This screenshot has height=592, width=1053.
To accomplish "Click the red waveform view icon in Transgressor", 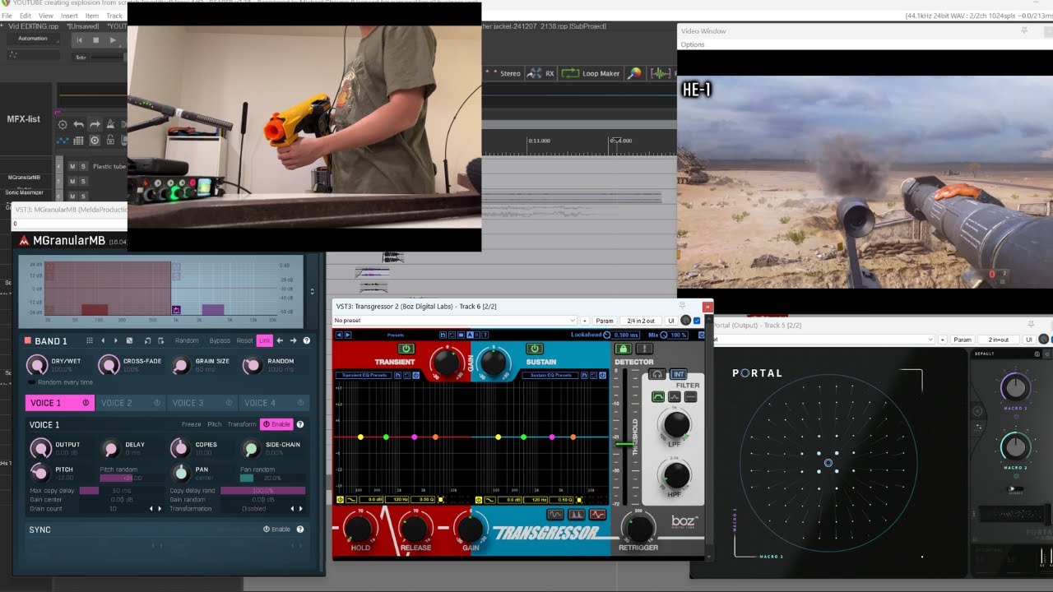I will pyautogui.click(x=597, y=515).
